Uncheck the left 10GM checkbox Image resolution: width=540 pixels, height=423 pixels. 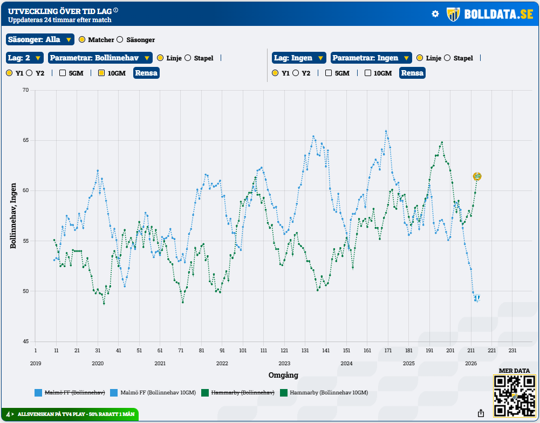(101, 73)
